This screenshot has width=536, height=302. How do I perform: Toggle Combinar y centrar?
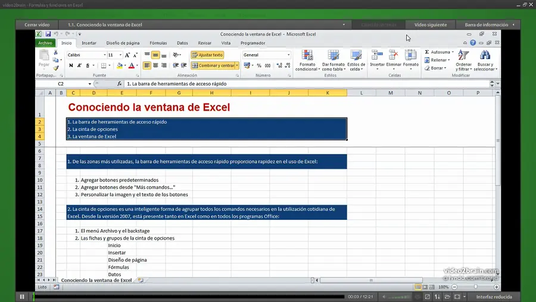click(213, 65)
